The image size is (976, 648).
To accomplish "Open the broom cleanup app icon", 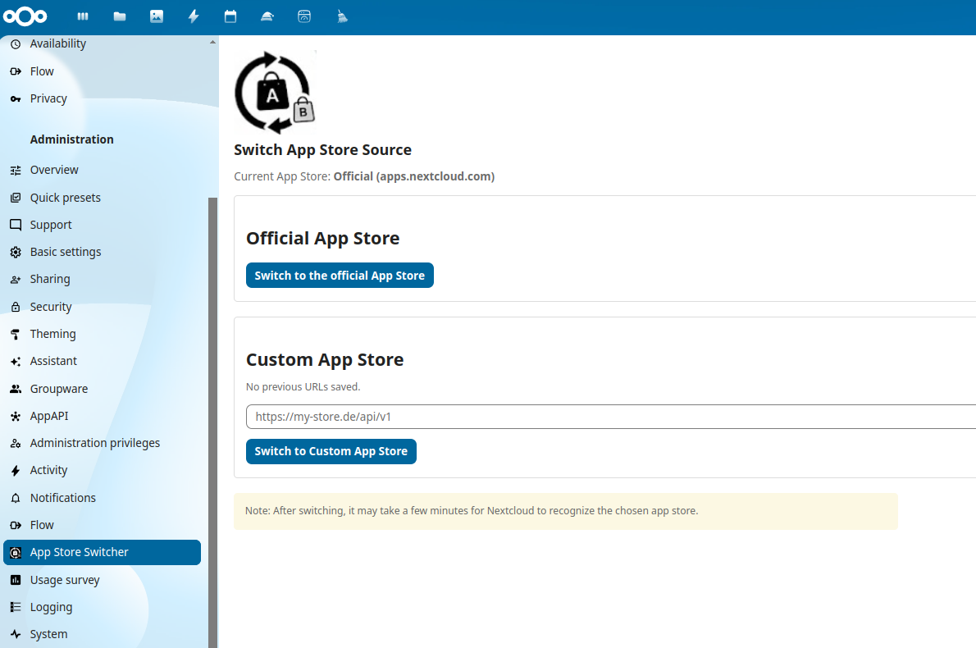I will tap(342, 16).
